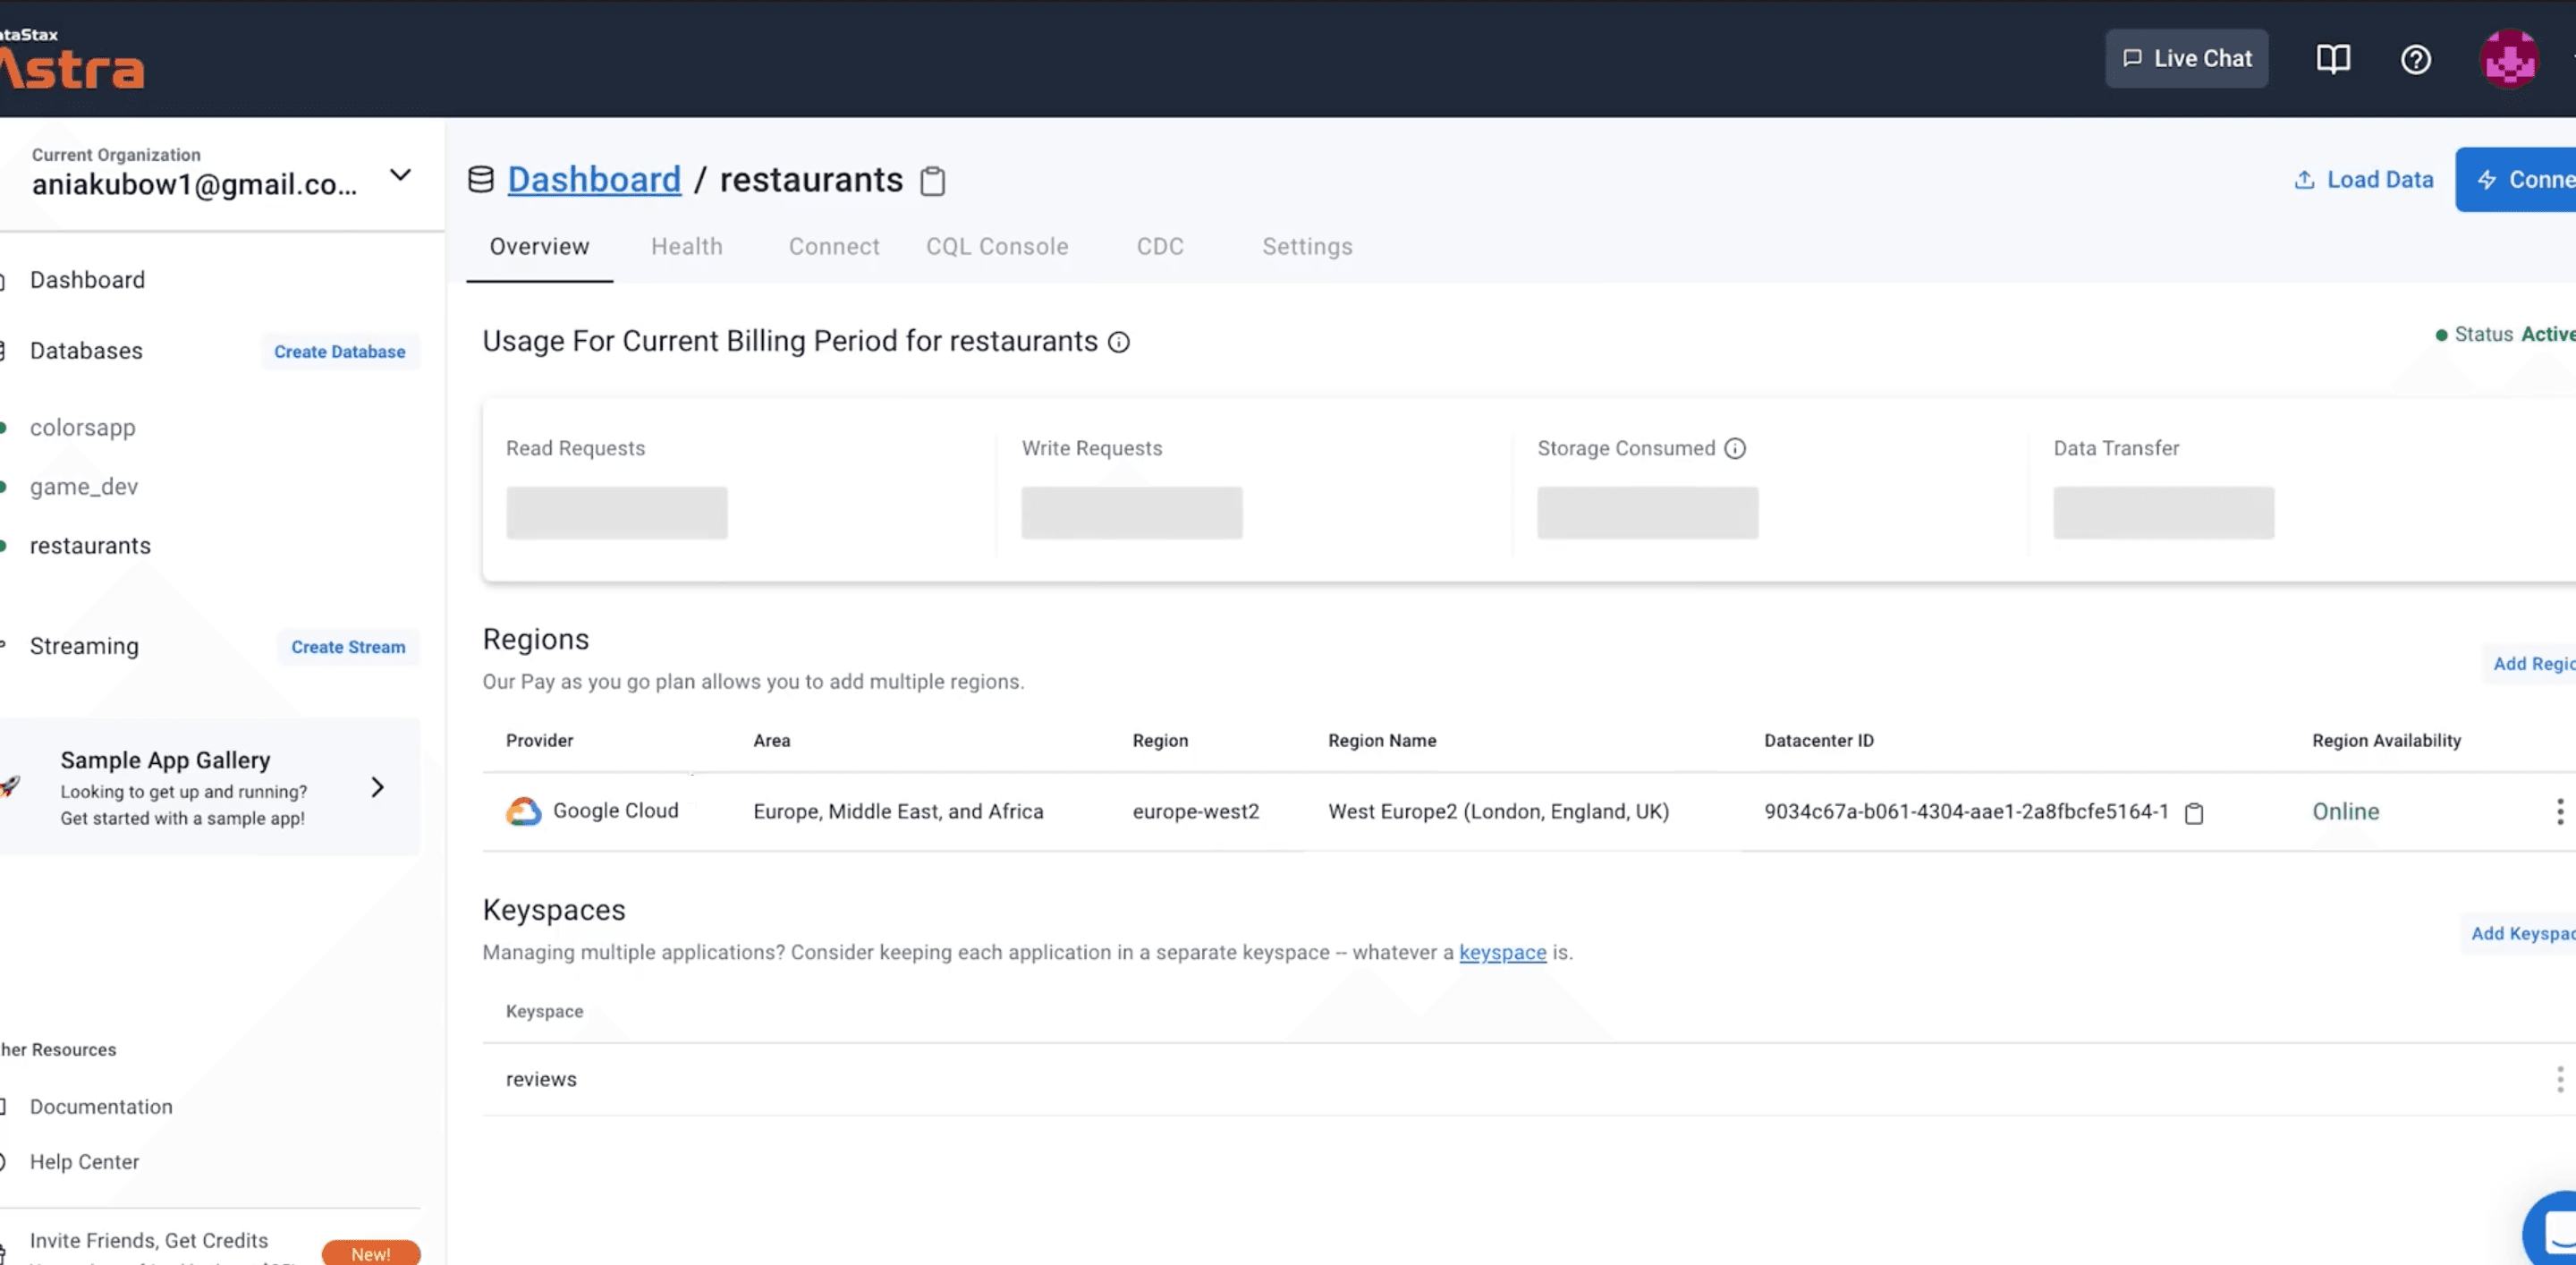Open the Documentation resource link
Viewport: 2576px width, 1265px height.
(x=101, y=1107)
